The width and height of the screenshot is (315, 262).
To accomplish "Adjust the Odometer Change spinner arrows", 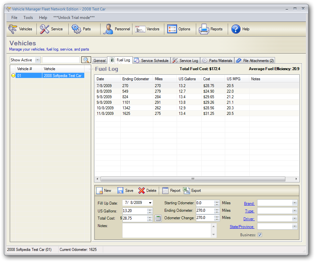I will [x=217, y=218].
